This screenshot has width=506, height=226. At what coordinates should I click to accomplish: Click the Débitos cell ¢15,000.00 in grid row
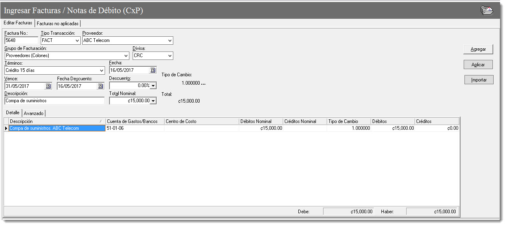[x=393, y=128]
